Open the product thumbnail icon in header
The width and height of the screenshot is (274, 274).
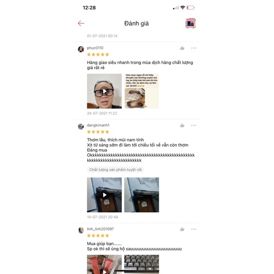(191, 23)
